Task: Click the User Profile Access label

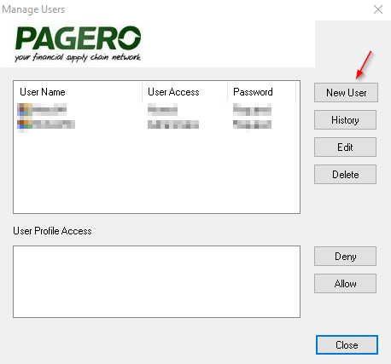Action: point(52,231)
